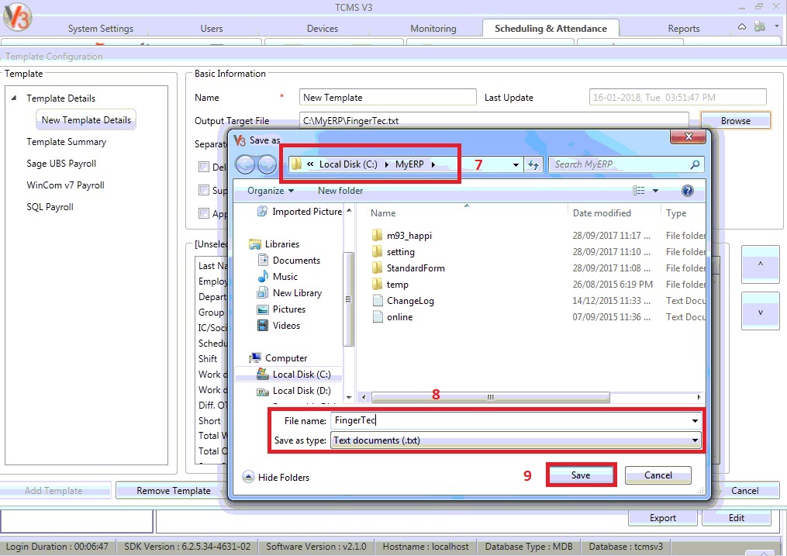Click the back navigation arrow in Save as dialog
Image resolution: width=787 pixels, height=556 pixels.
click(x=246, y=164)
